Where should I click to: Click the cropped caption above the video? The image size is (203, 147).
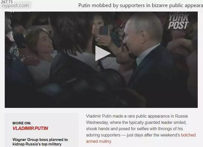click(19, 12)
